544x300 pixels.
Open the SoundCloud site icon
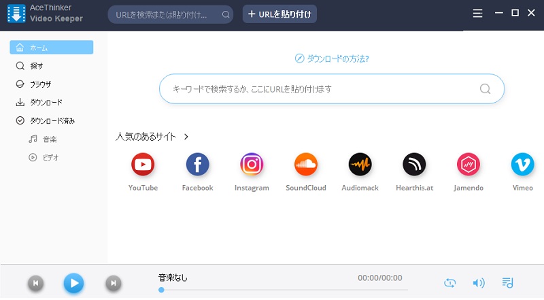(x=305, y=164)
